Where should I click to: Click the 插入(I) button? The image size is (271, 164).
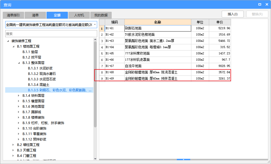click(x=233, y=14)
